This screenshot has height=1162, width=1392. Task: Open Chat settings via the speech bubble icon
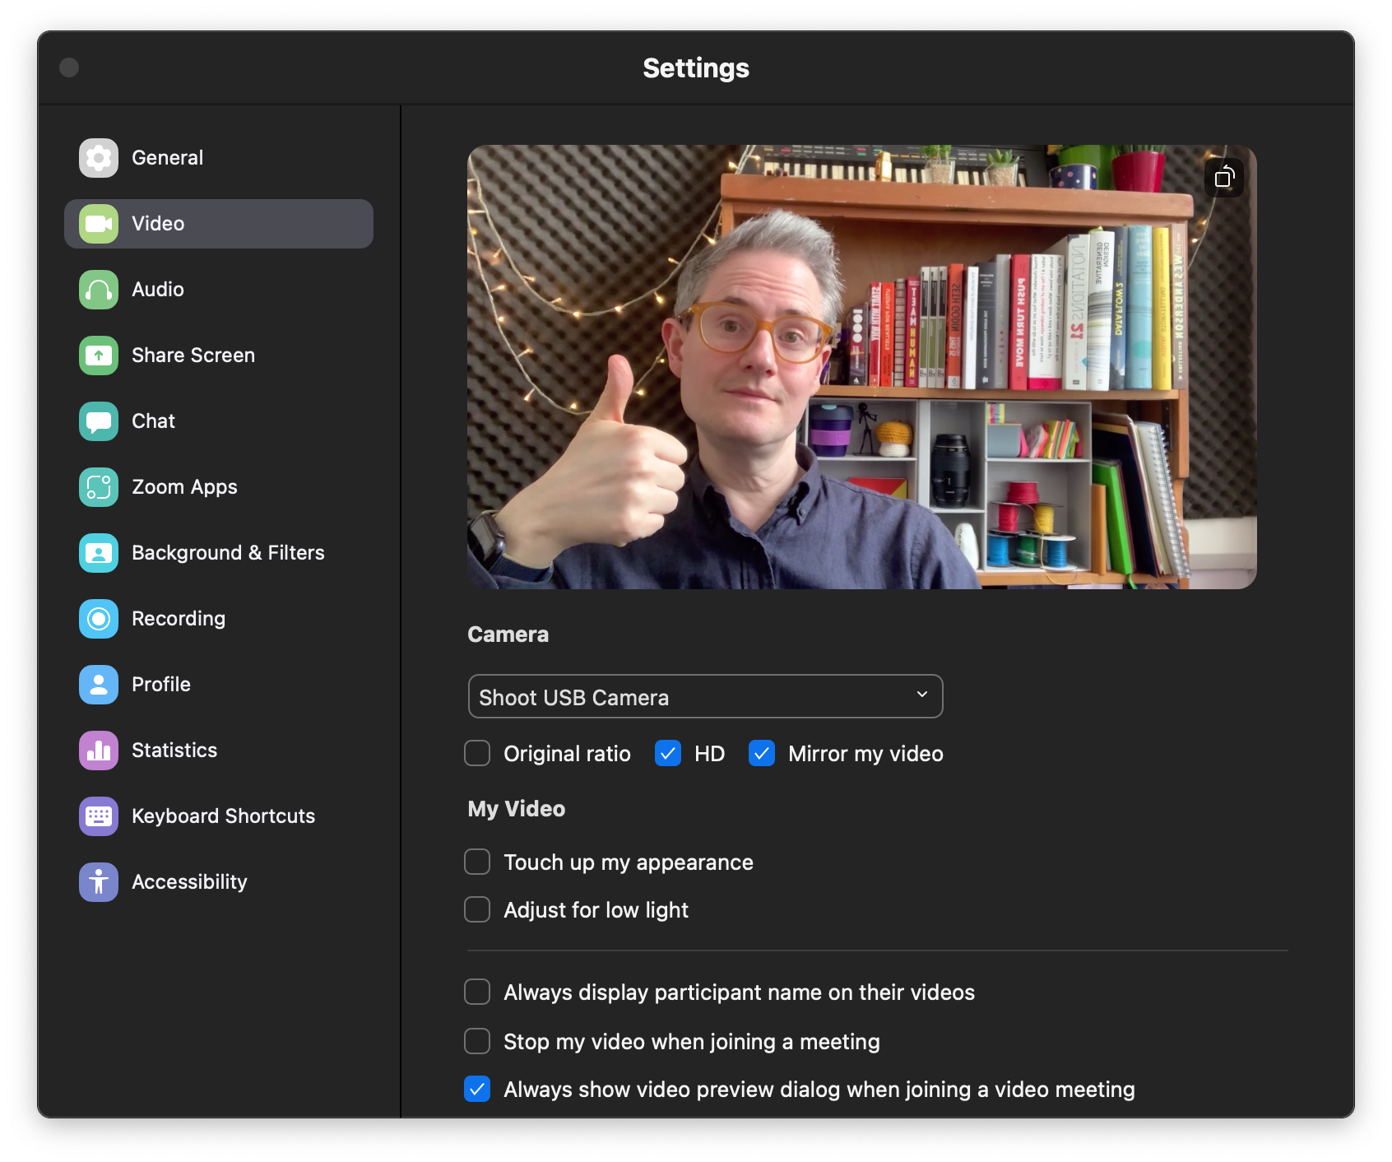(98, 421)
